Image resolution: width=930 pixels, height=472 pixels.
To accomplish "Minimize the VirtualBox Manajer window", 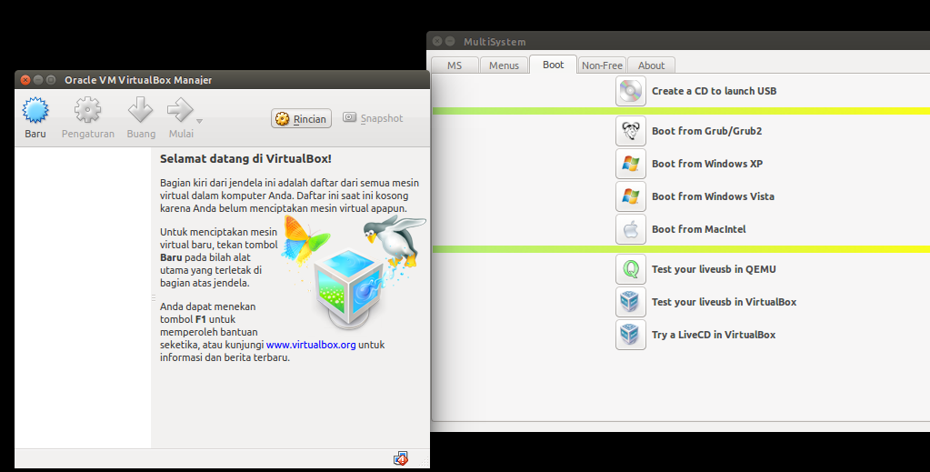I will point(38,79).
